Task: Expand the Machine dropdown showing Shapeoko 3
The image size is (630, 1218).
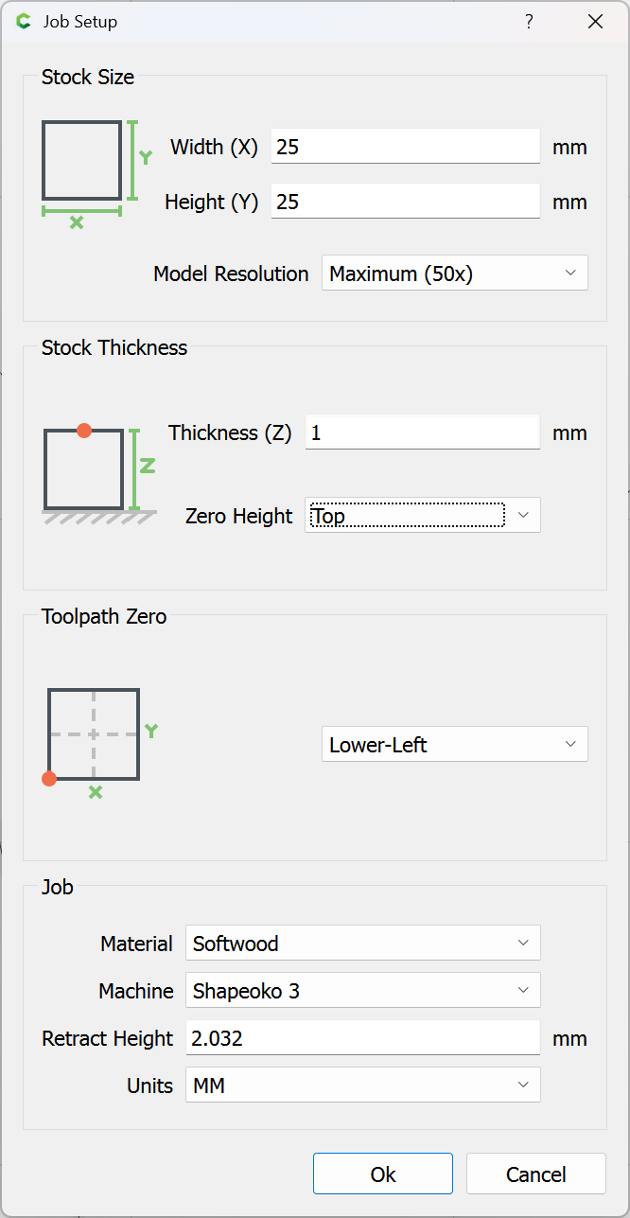Action: [362, 991]
